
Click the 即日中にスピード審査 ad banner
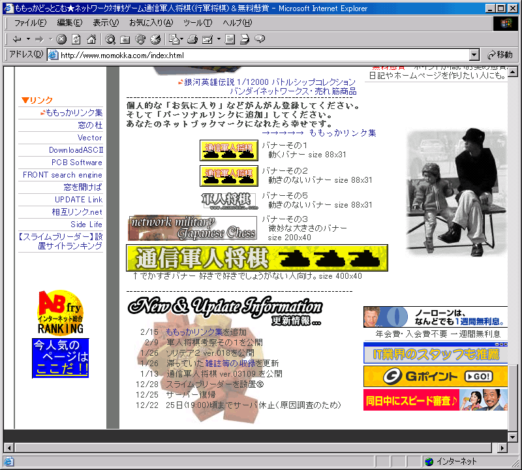click(x=435, y=399)
